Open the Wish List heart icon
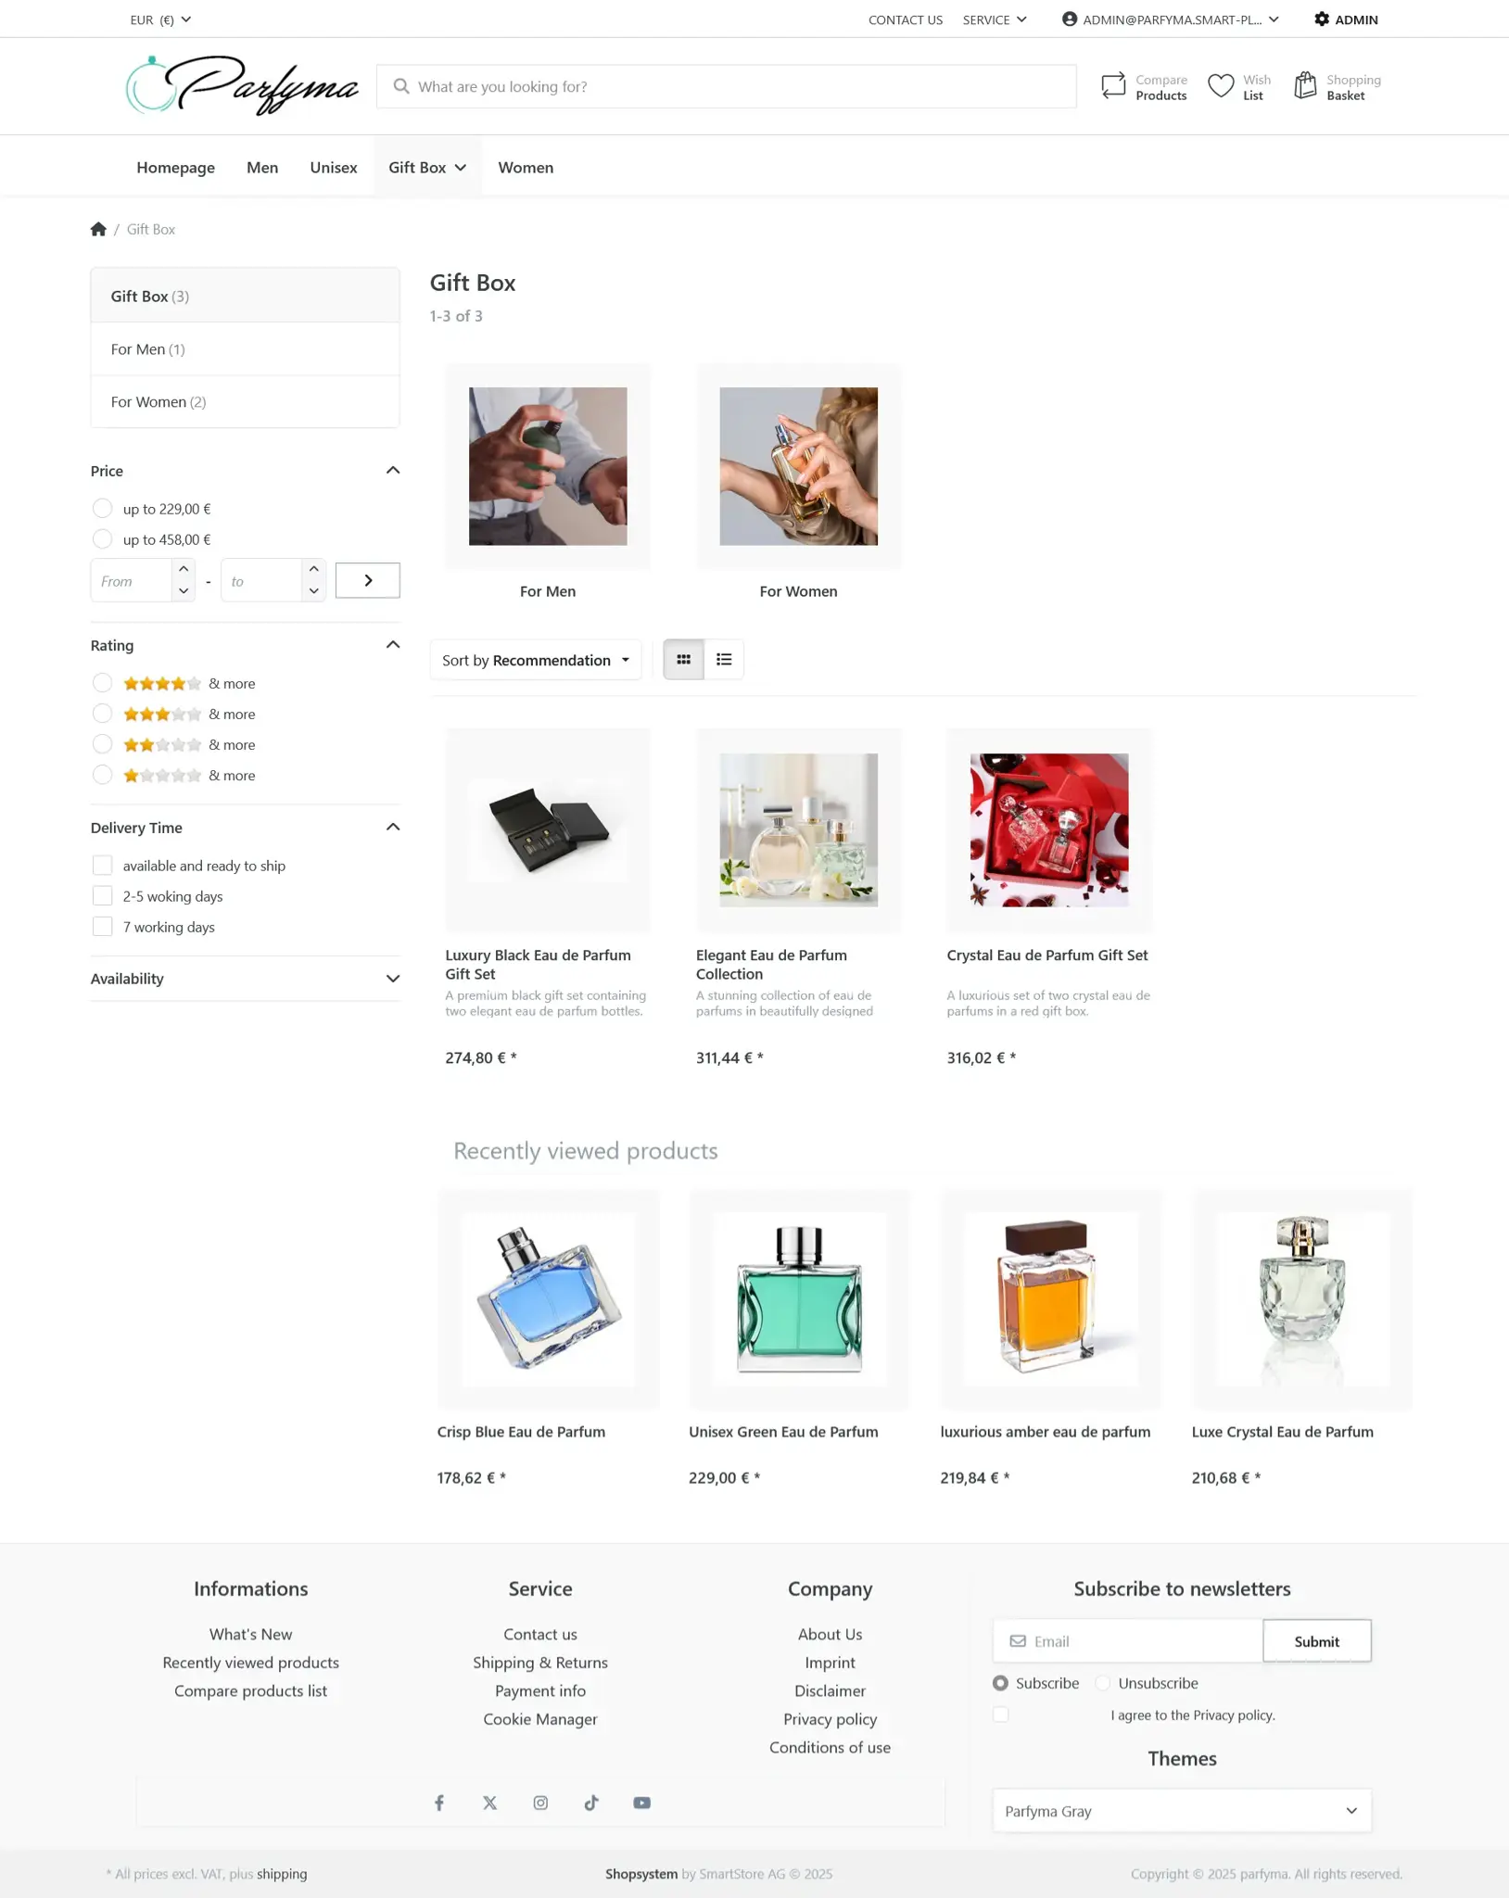This screenshot has width=1509, height=1898. 1221,86
